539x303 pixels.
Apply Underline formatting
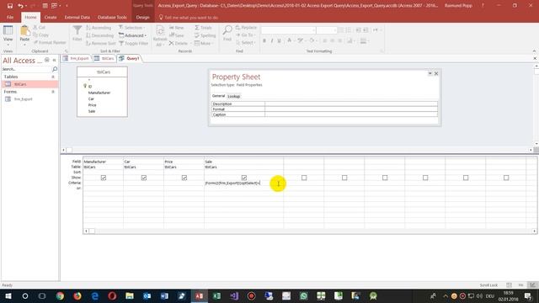(x=279, y=41)
